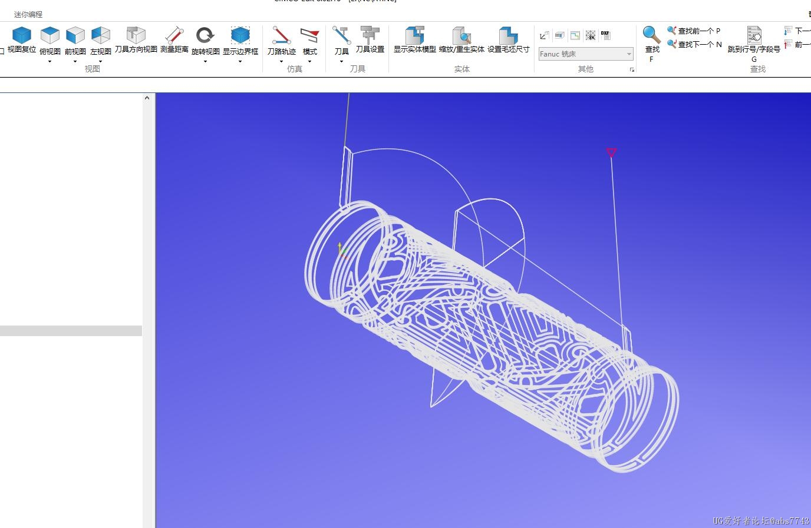Click the 下一个 next tool change button
Screen dimensions: 811x528
(797, 31)
